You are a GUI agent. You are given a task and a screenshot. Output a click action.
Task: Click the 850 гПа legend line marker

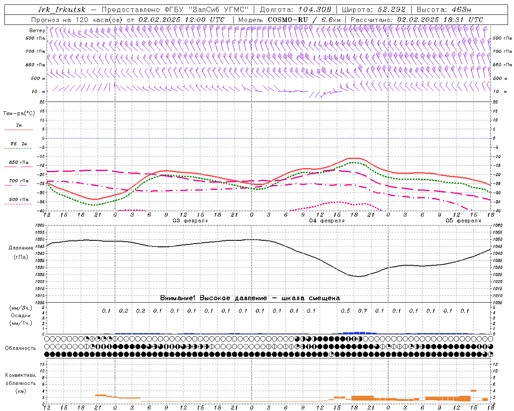19,166
